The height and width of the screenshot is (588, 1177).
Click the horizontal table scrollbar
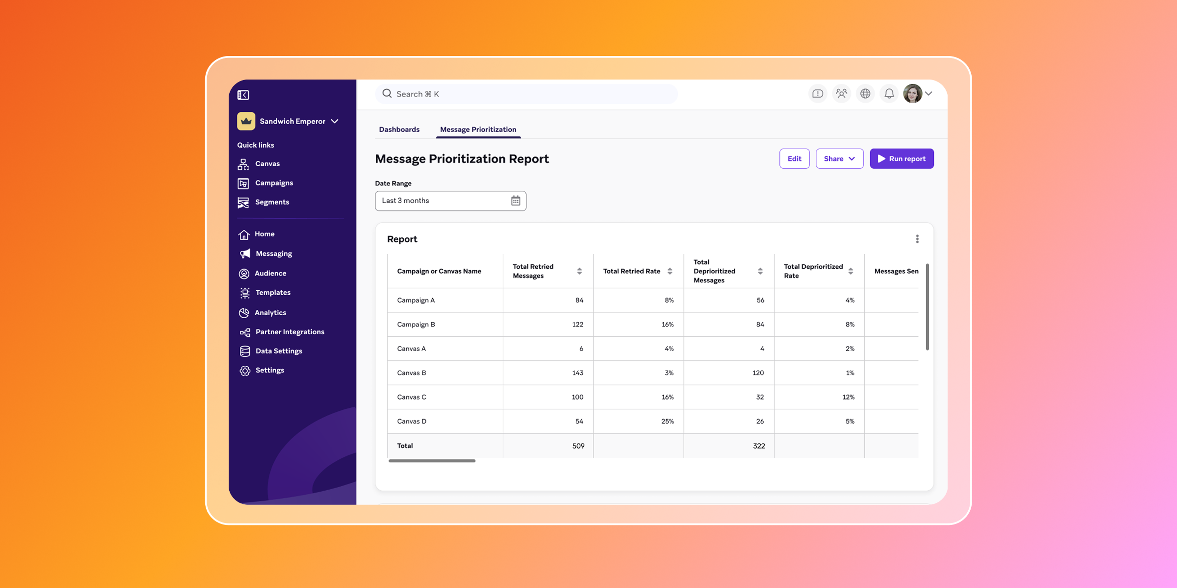(432, 461)
